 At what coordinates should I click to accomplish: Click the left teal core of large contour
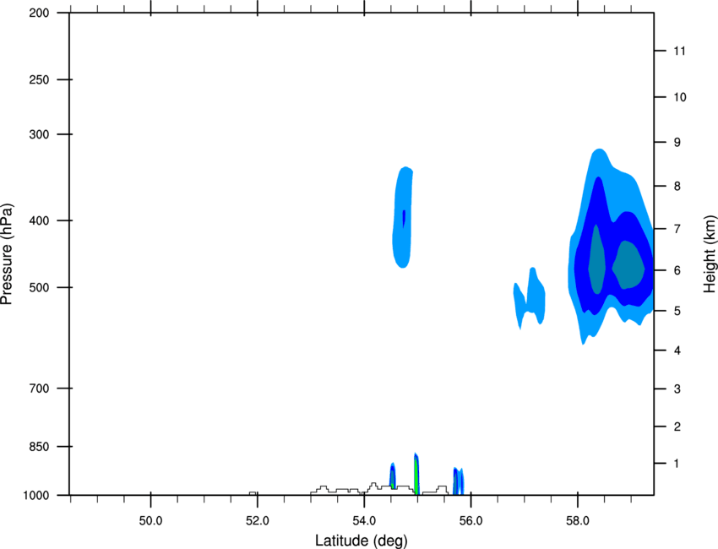(x=596, y=262)
